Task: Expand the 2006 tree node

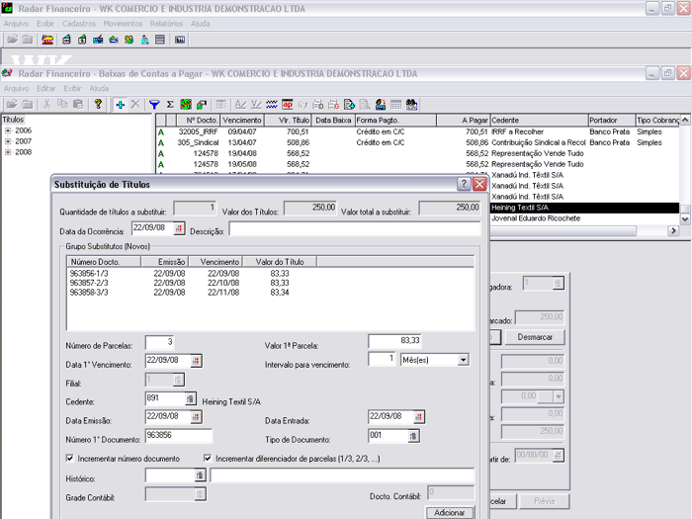Action: [x=8, y=130]
